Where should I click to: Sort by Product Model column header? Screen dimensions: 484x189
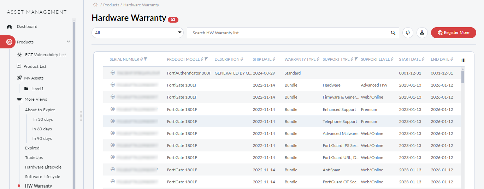pos(183,59)
